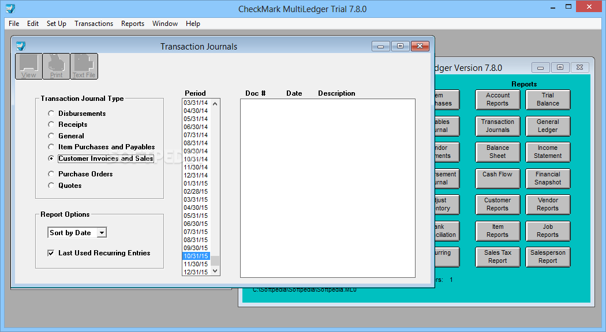Select period 12/31/15 in list
This screenshot has height=332, width=606.
(196, 272)
